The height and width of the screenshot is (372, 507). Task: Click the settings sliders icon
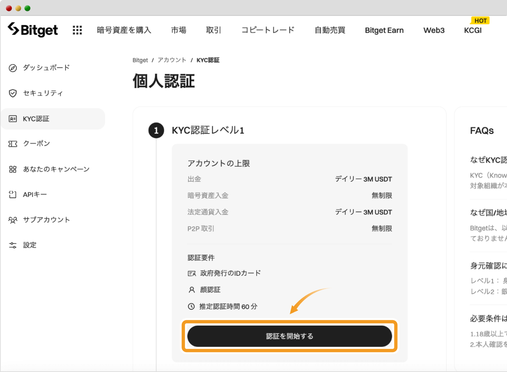click(x=13, y=245)
